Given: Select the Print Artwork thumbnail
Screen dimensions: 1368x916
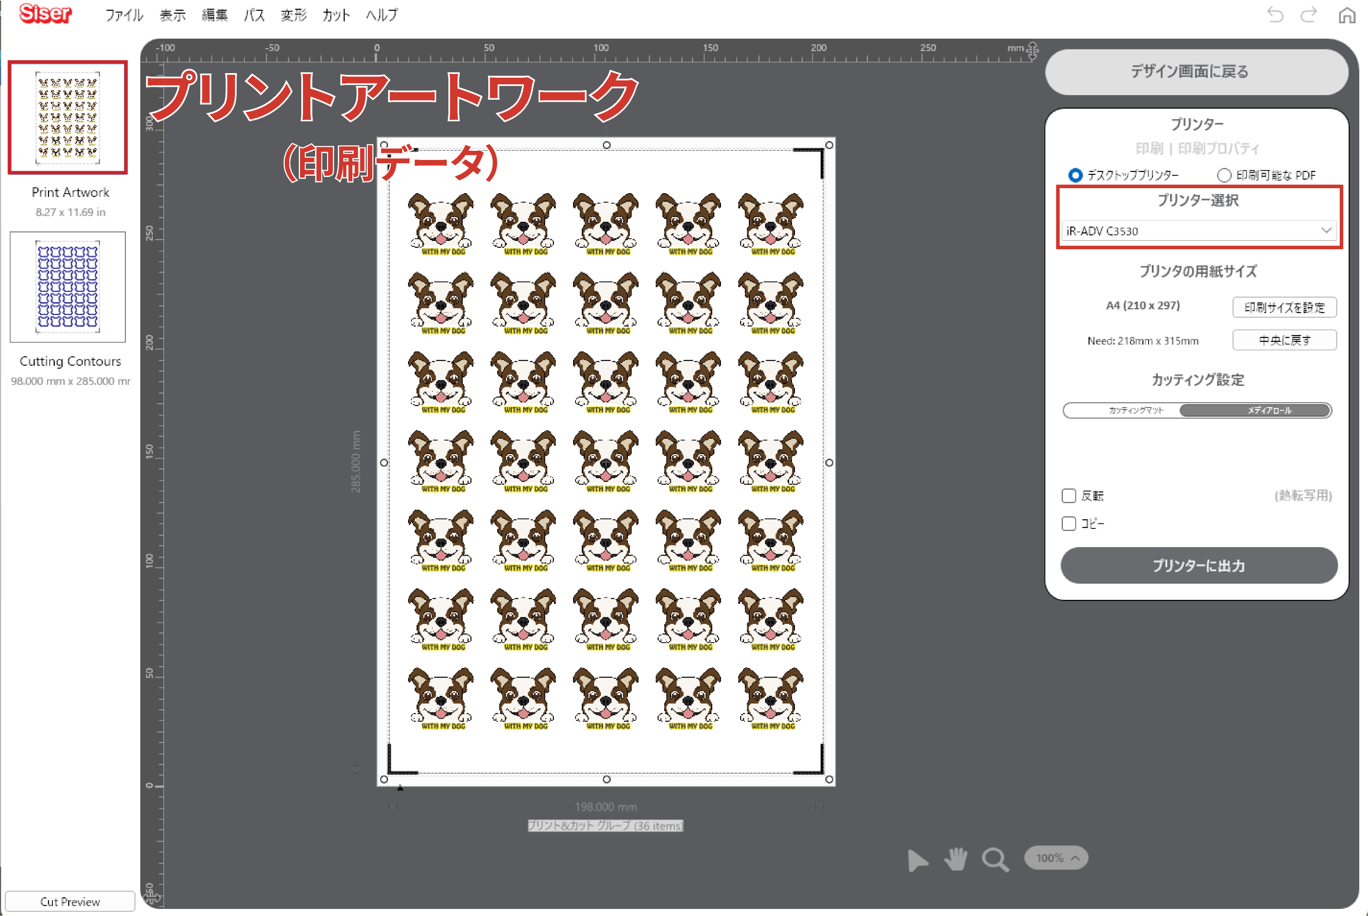Looking at the screenshot, I should 68,118.
